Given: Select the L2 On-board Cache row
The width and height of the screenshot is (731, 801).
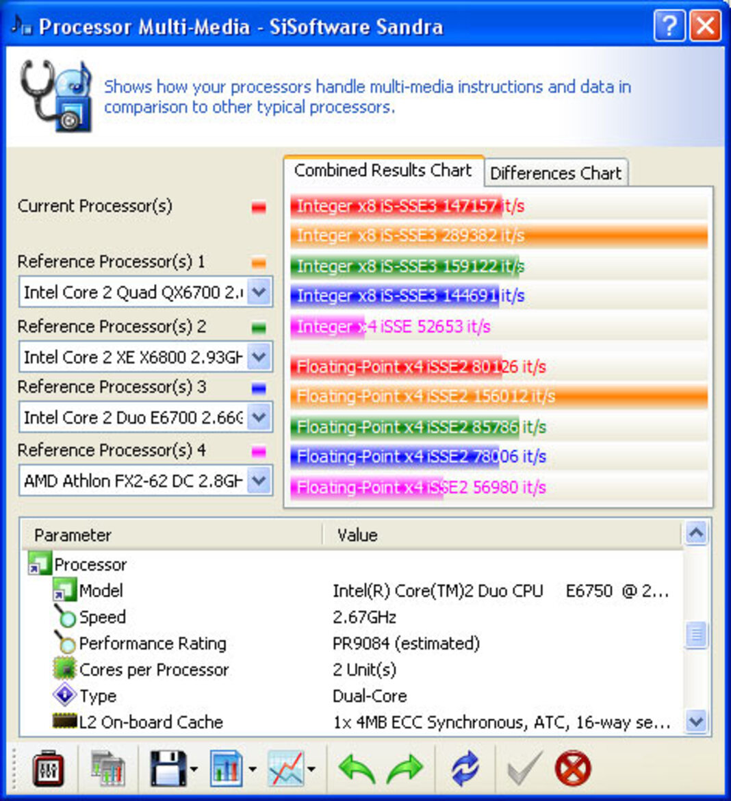Looking at the screenshot, I should click(351, 722).
